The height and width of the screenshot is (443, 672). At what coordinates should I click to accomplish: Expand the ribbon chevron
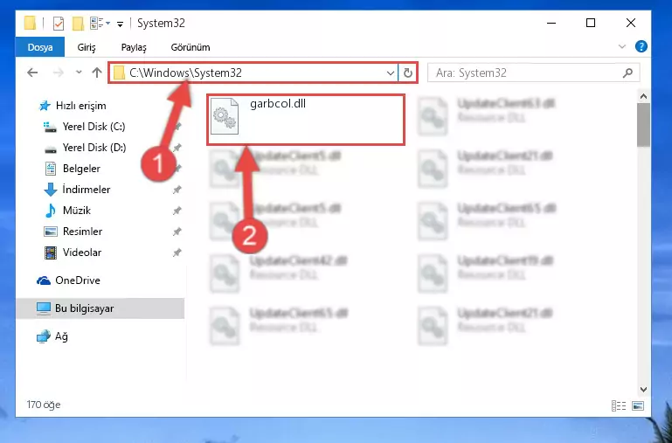622,46
